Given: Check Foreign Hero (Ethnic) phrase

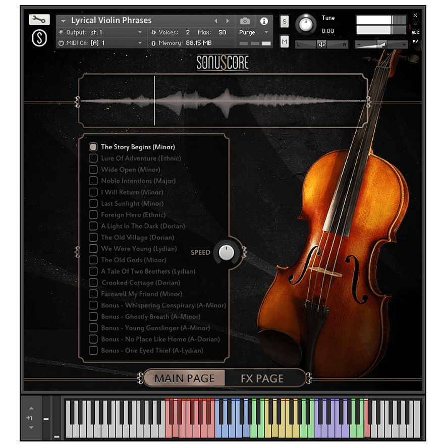Looking at the screenshot, I should 93,215.
